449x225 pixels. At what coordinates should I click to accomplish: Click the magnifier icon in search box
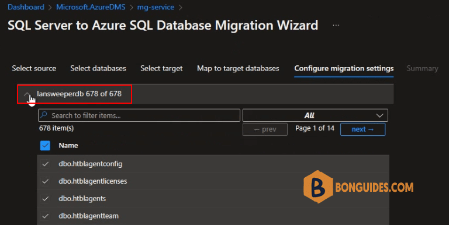pos(44,115)
